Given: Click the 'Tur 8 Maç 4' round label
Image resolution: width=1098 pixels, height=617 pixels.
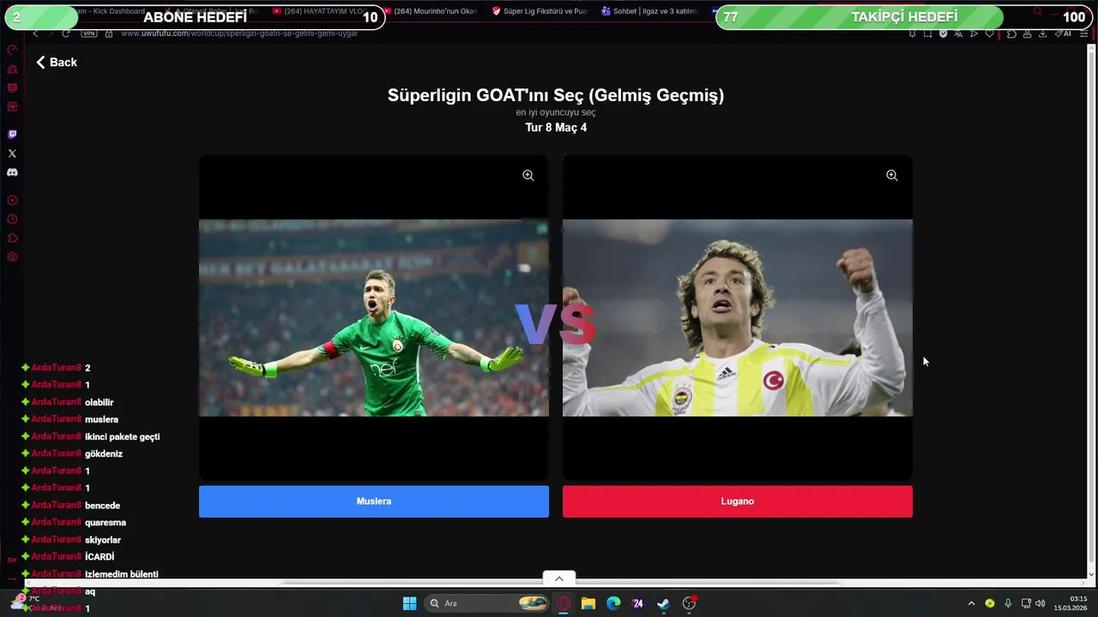Looking at the screenshot, I should pos(556,128).
